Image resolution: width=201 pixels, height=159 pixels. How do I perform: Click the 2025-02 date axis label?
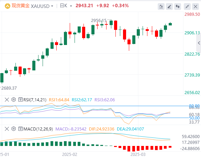tap(70, 155)
